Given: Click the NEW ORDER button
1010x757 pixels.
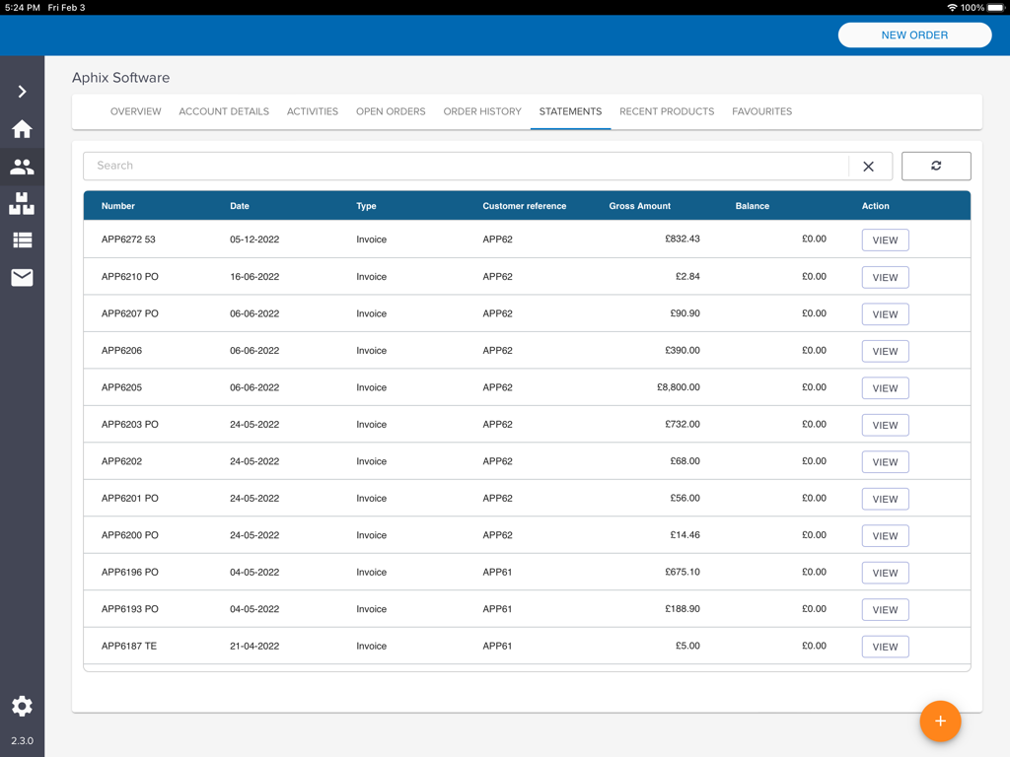Looking at the screenshot, I should [913, 34].
